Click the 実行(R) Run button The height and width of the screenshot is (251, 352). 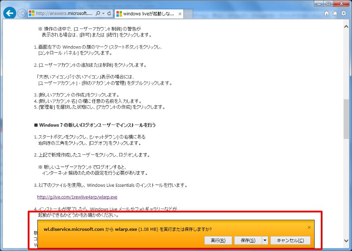pos(218,240)
